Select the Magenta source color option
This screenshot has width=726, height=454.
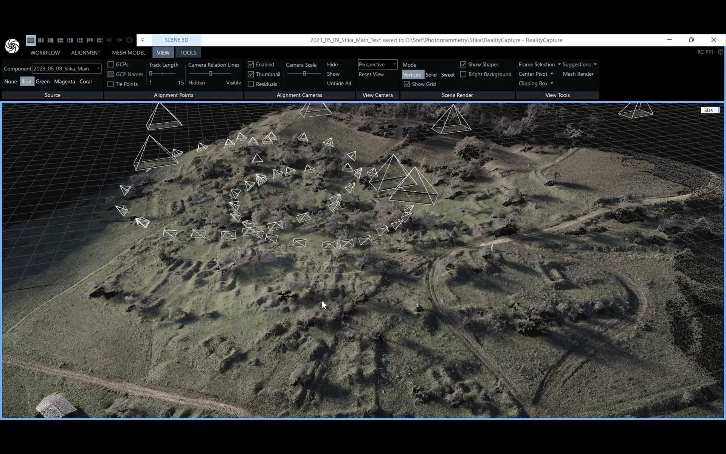64,81
